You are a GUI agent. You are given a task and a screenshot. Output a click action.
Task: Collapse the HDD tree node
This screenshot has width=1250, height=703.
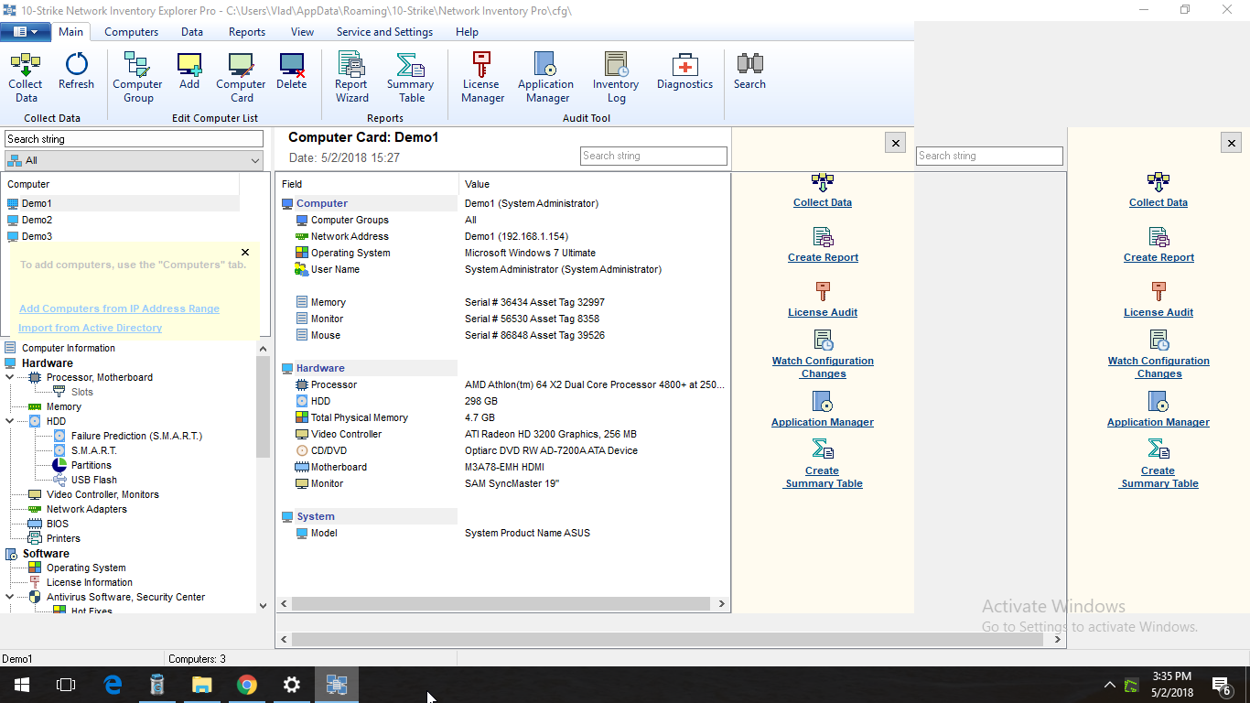click(10, 421)
